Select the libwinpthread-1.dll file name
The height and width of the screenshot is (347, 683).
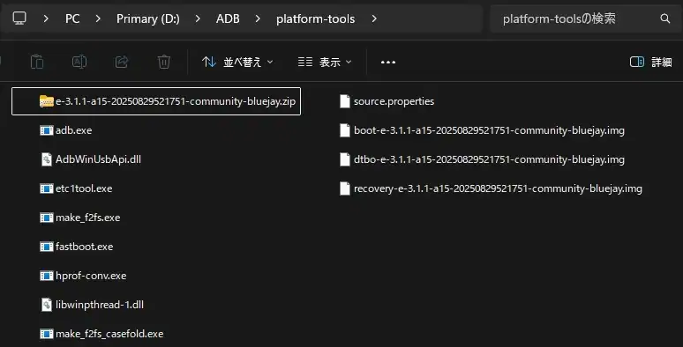[100, 305]
